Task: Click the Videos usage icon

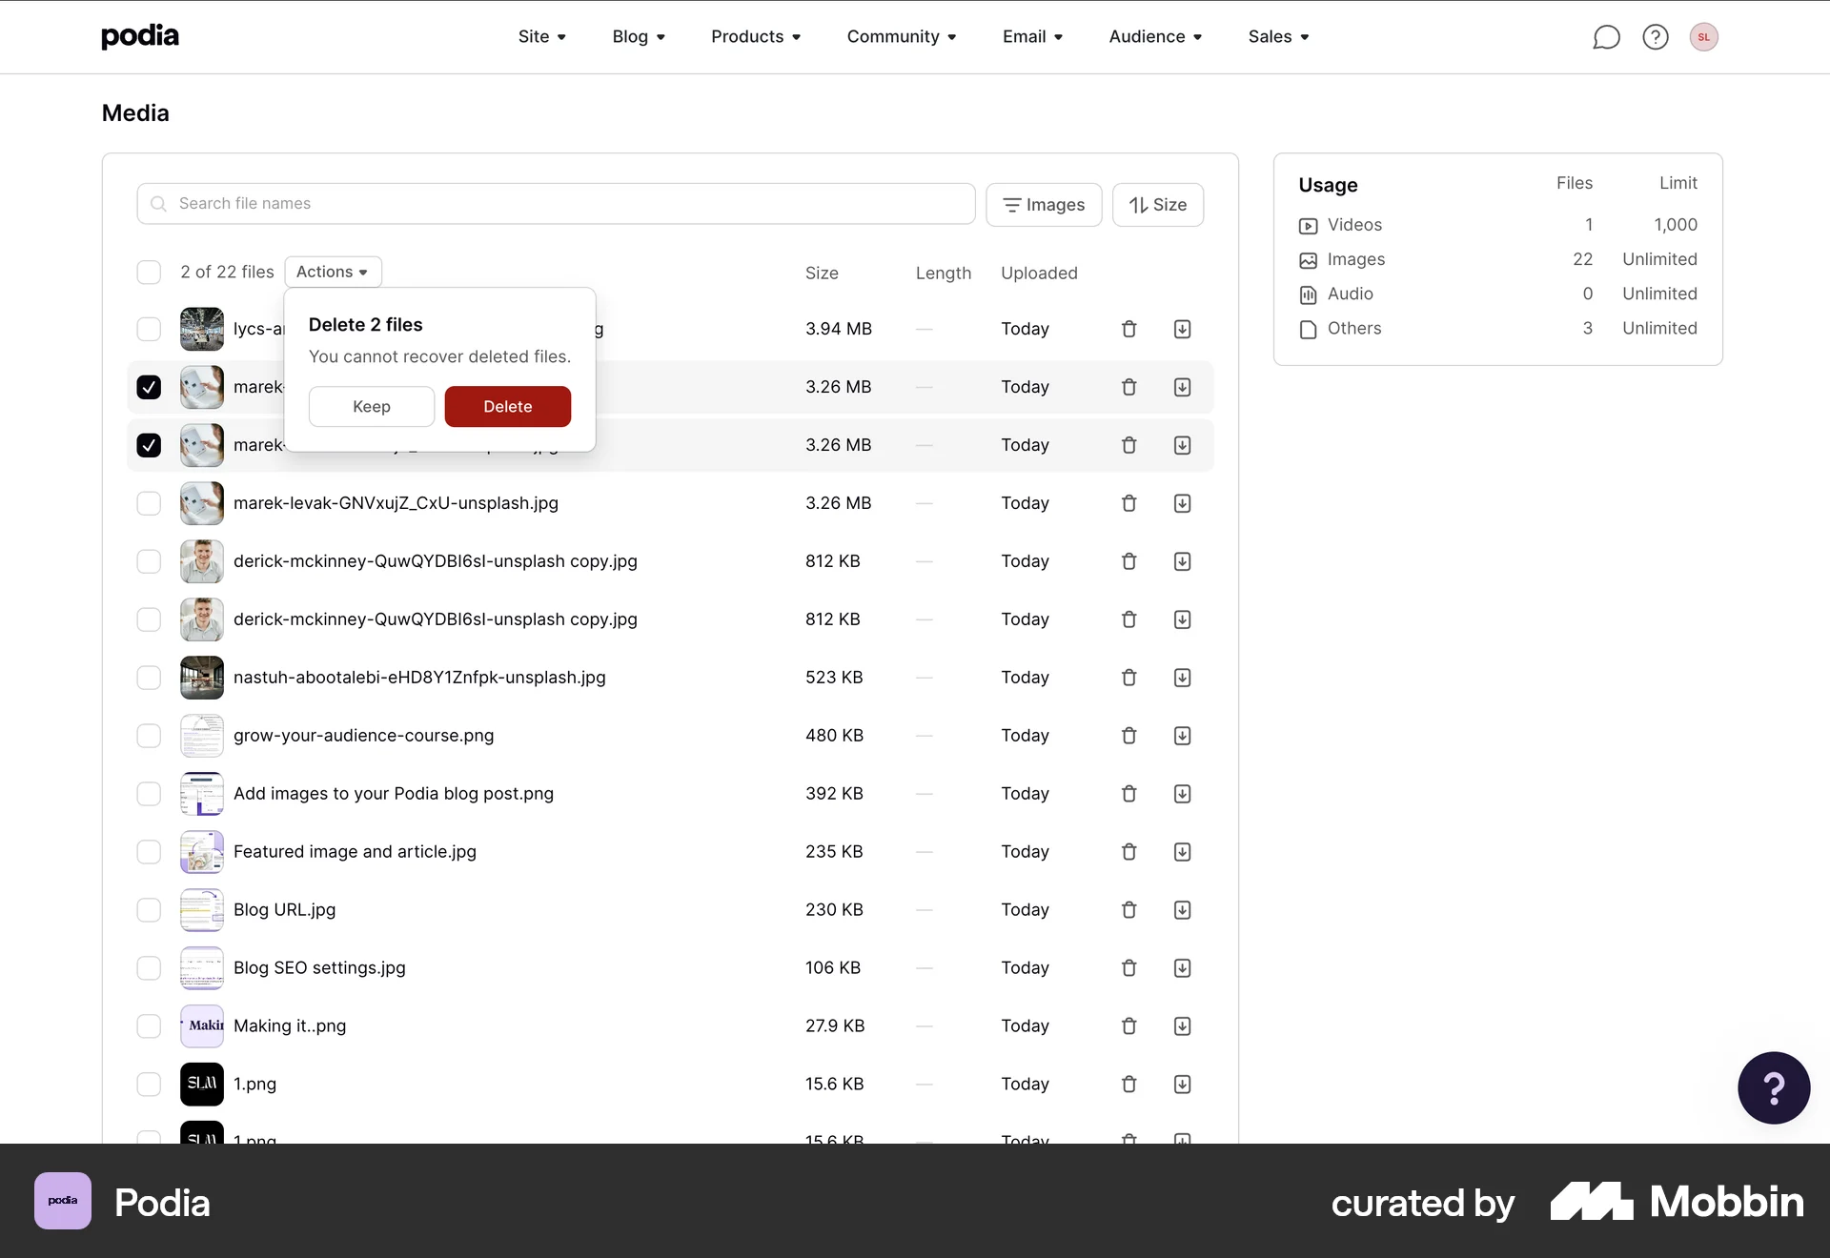Action: click(1306, 225)
